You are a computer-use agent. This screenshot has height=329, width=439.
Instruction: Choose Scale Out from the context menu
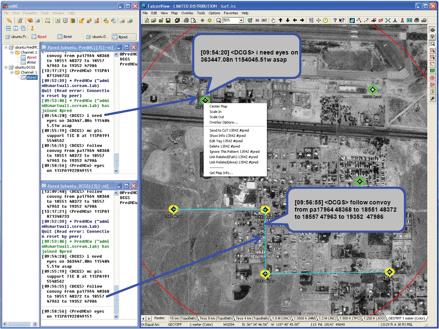click(x=217, y=117)
